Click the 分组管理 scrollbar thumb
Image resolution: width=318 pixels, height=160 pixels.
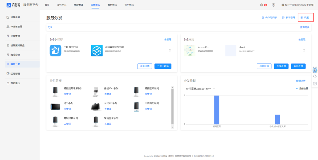coord(172,106)
